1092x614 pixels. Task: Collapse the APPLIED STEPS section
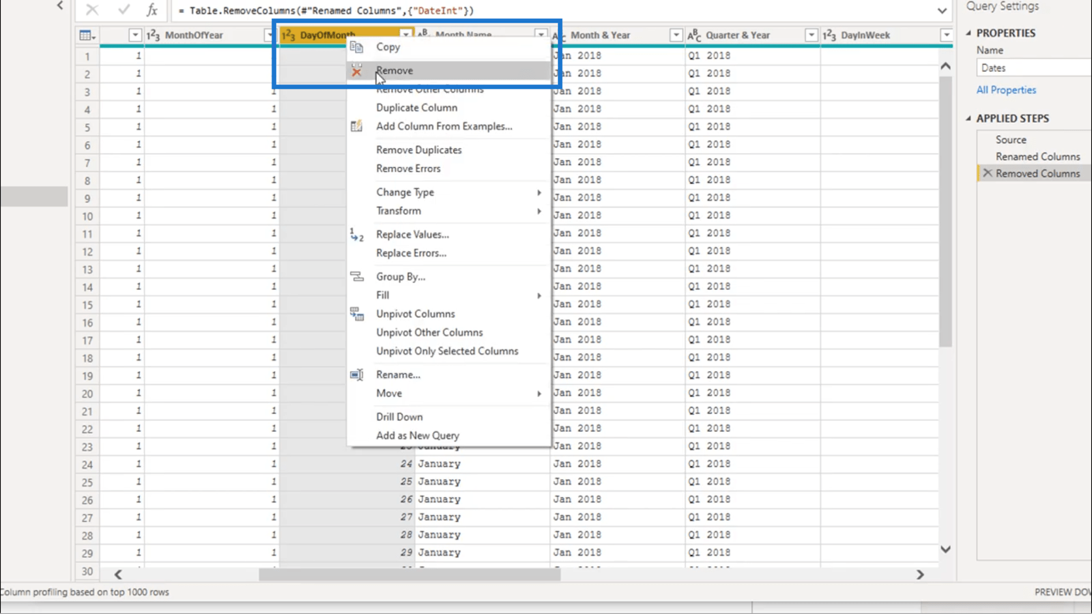click(x=968, y=118)
